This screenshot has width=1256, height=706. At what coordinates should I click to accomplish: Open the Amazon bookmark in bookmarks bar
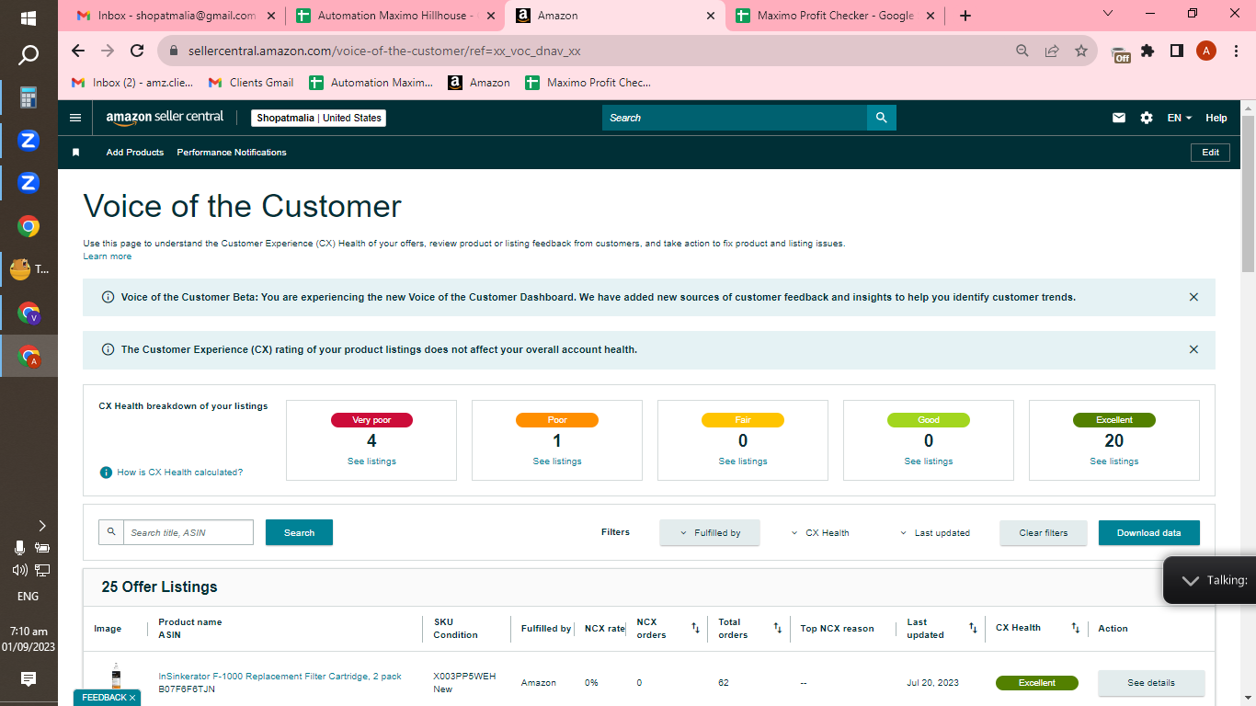tap(479, 83)
